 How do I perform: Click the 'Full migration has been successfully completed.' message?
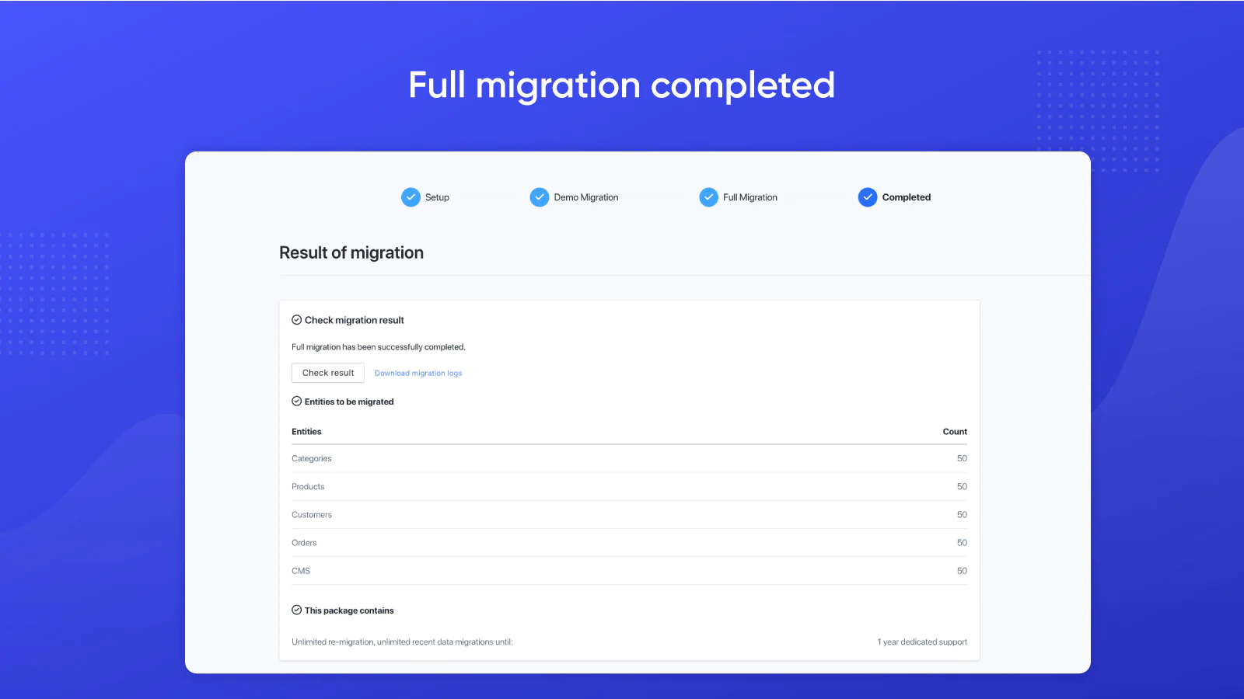(x=379, y=347)
